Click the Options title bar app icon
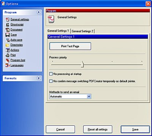Screen dimensions: 152x136 click(3, 4)
